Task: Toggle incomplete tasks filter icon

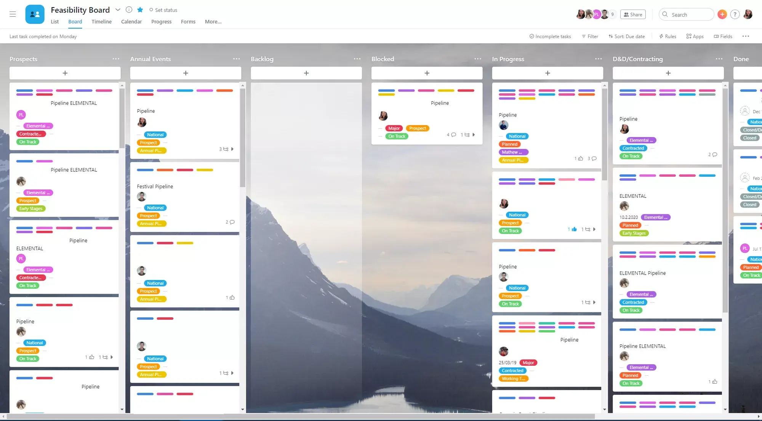Action: (531, 36)
